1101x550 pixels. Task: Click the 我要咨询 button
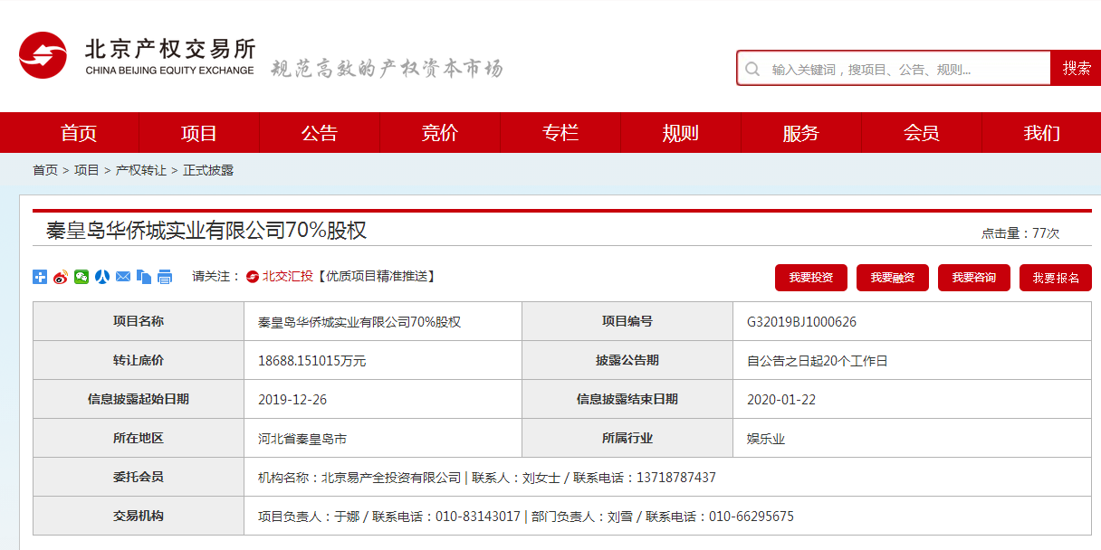click(x=974, y=278)
